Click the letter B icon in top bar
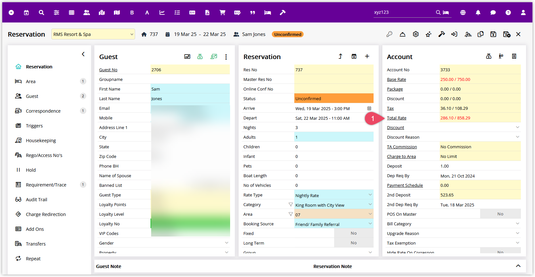The height and width of the screenshot is (277, 535). coord(132,13)
